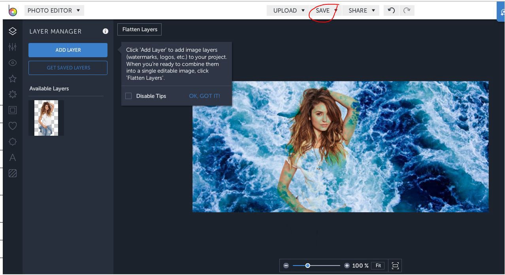Click the zoom slider handle
This screenshot has width=505, height=275.
point(307,266)
